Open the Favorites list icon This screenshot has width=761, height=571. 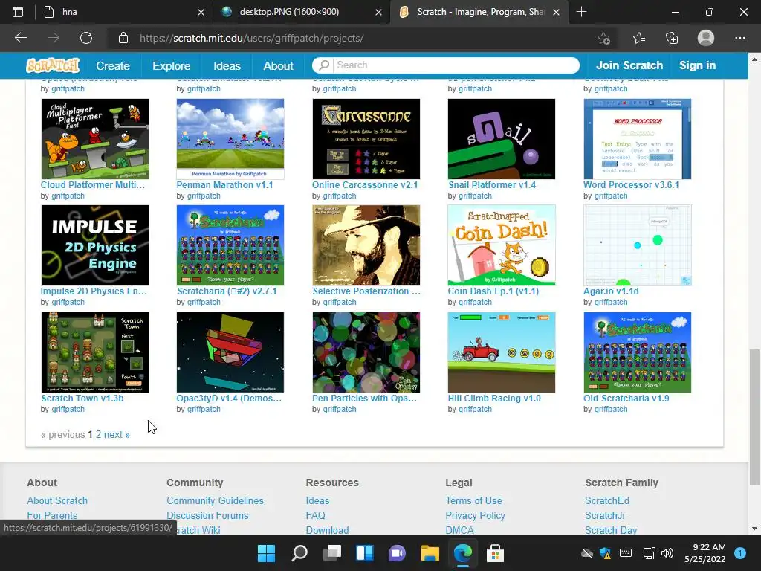[638, 38]
